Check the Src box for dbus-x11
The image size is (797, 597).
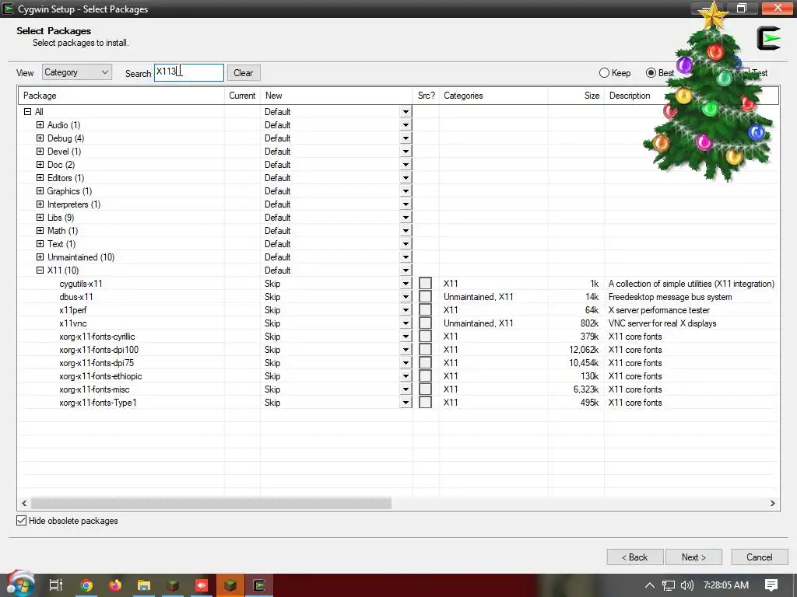click(426, 296)
